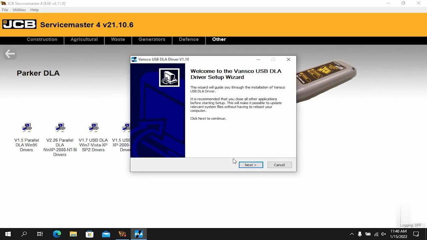Click the Parker DLA heading

tap(38, 73)
